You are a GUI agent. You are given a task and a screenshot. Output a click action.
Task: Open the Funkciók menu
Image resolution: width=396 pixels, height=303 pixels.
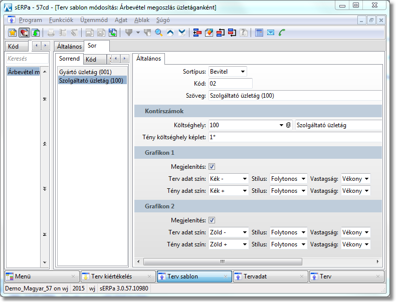pos(61,20)
